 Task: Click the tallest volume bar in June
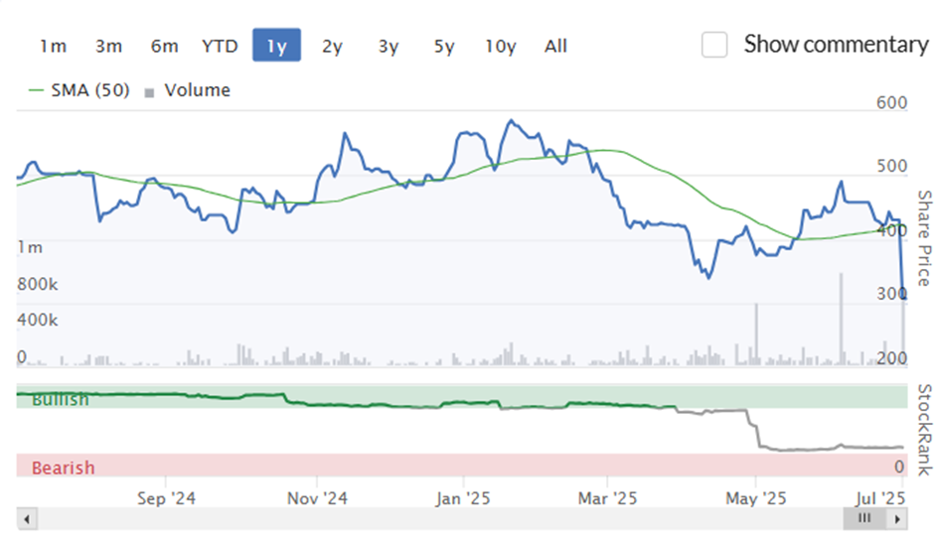click(841, 319)
